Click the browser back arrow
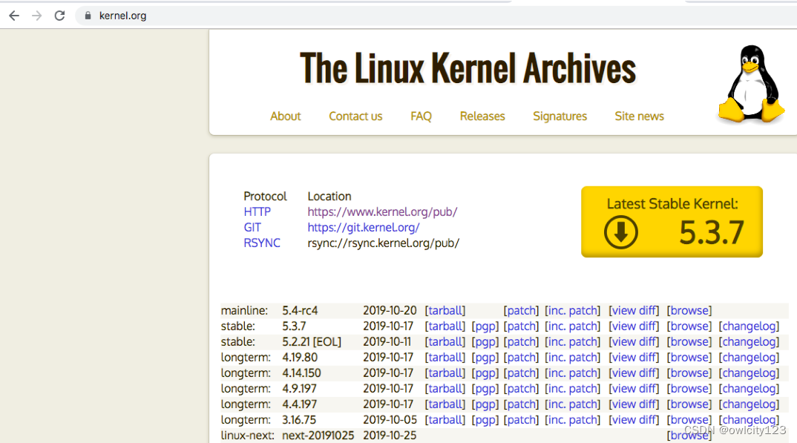 pos(14,16)
